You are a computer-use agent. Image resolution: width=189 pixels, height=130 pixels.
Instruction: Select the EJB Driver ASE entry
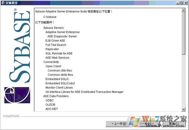55,41
